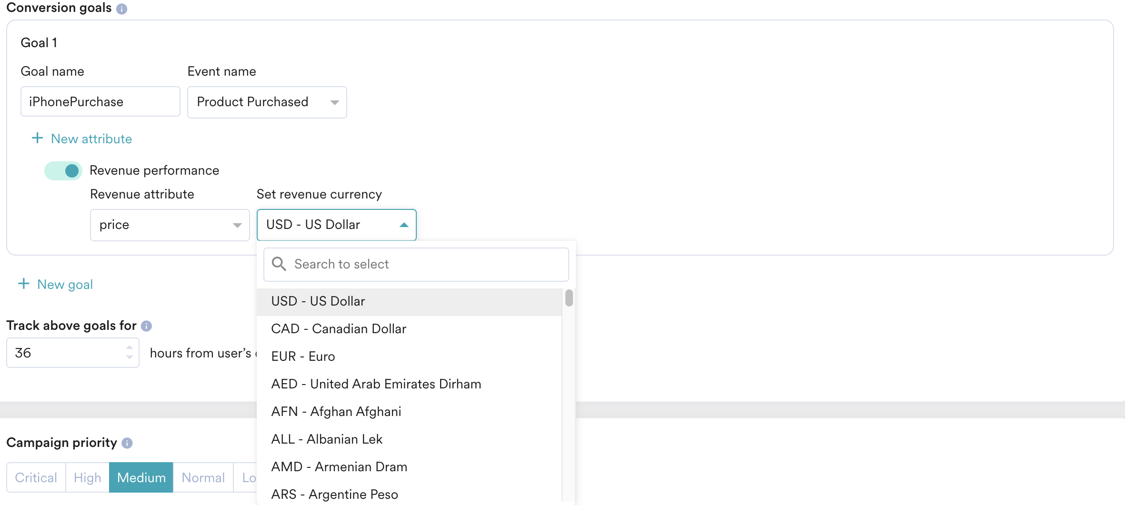Viewport: 1125px width, 505px height.
Task: Click the info icon next to Campaign priority
Action: pyautogui.click(x=126, y=443)
